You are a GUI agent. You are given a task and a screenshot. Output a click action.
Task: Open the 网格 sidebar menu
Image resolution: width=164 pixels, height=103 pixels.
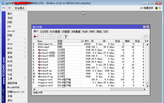pos(17,35)
